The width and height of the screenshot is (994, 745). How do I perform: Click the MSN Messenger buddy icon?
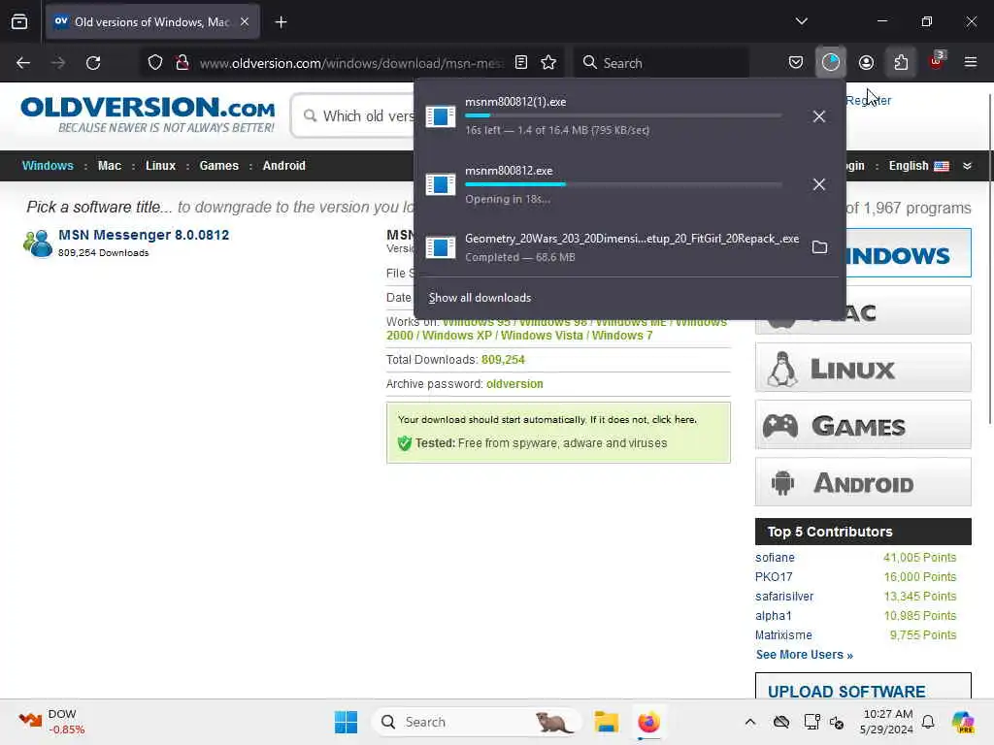(38, 243)
